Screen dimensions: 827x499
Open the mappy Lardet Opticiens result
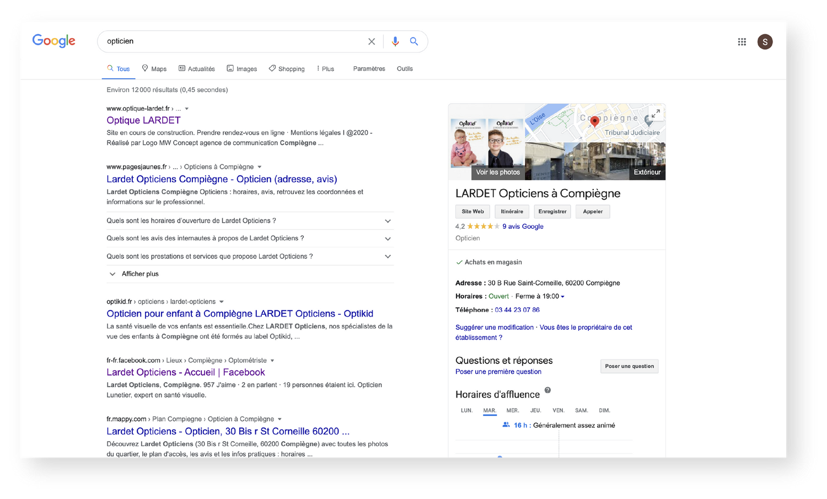click(228, 431)
